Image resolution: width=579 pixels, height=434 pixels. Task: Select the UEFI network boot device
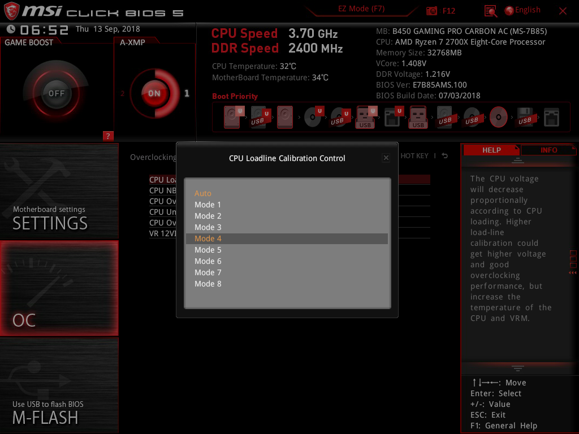(394, 117)
